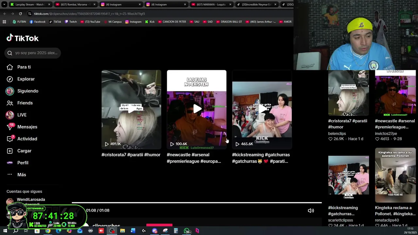This screenshot has width=418, height=235.
Task: Open File Explorer from the taskbar
Action: pos(122,231)
